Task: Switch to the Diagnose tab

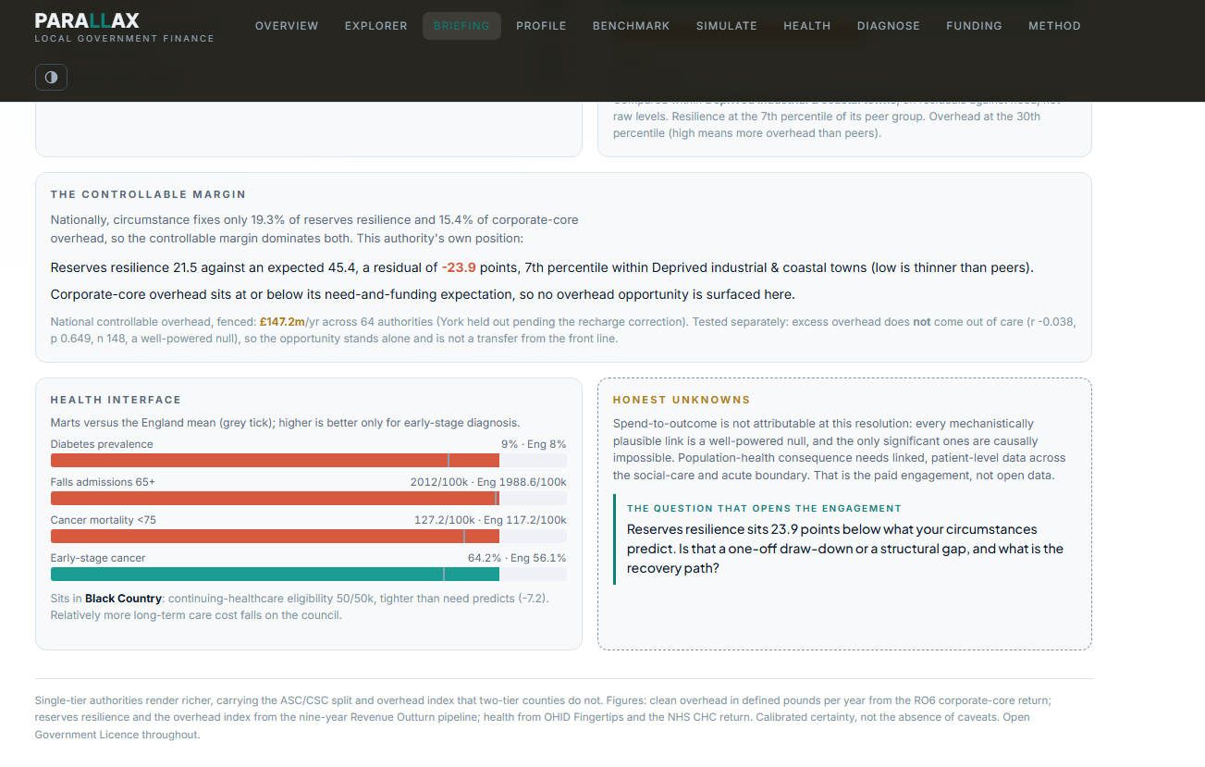Action: coord(888,26)
